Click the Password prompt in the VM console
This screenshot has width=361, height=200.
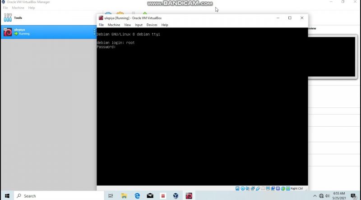pos(106,47)
